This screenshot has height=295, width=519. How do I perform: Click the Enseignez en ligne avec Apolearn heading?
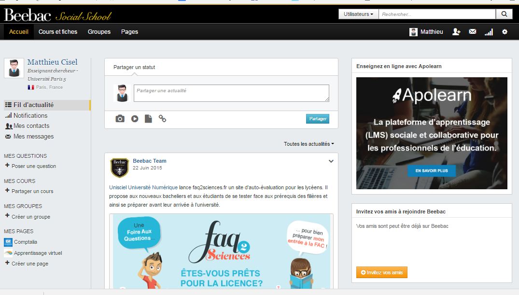tap(399, 66)
